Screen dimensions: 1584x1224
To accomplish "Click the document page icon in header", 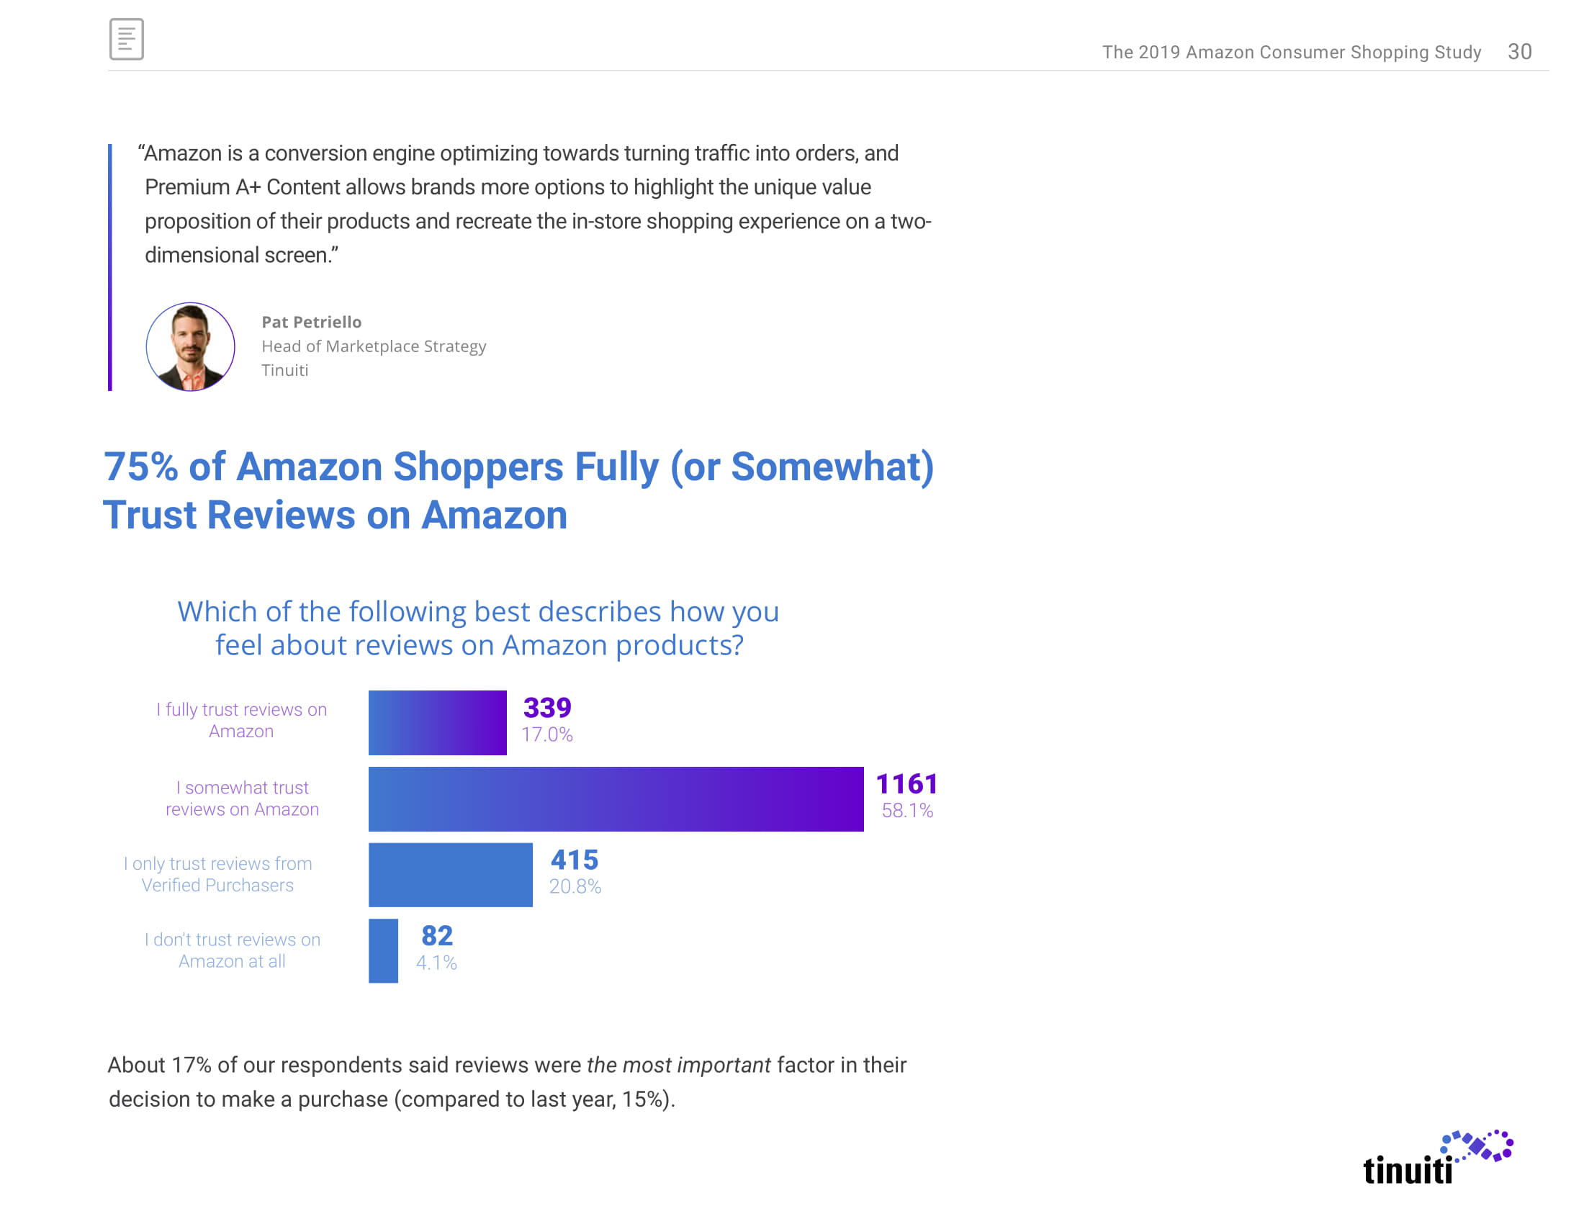I will click(x=126, y=39).
